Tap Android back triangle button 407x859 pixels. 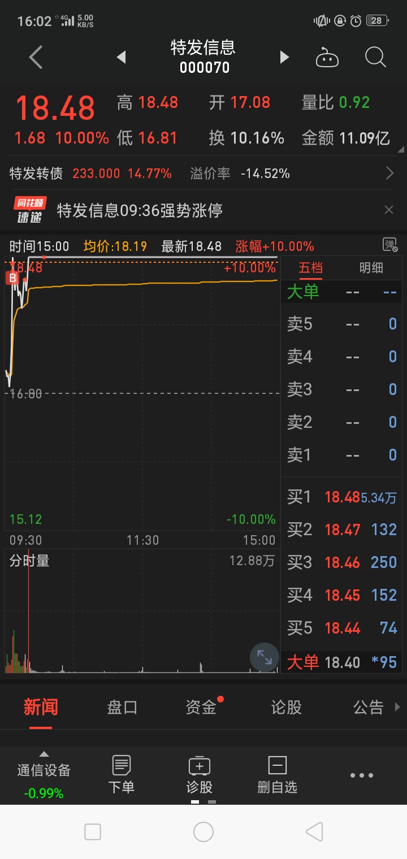[314, 832]
